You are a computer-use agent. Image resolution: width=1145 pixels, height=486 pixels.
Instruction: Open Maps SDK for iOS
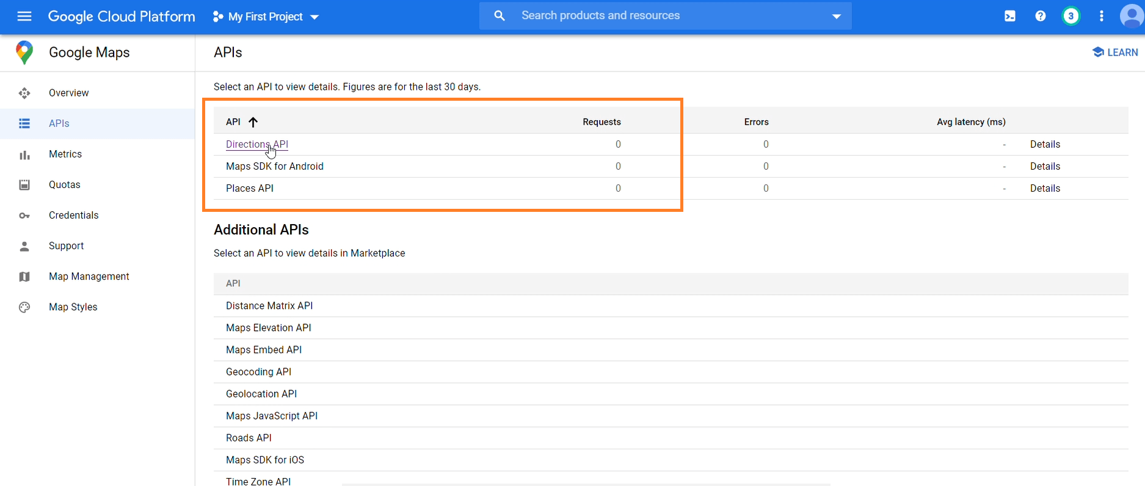(x=265, y=460)
